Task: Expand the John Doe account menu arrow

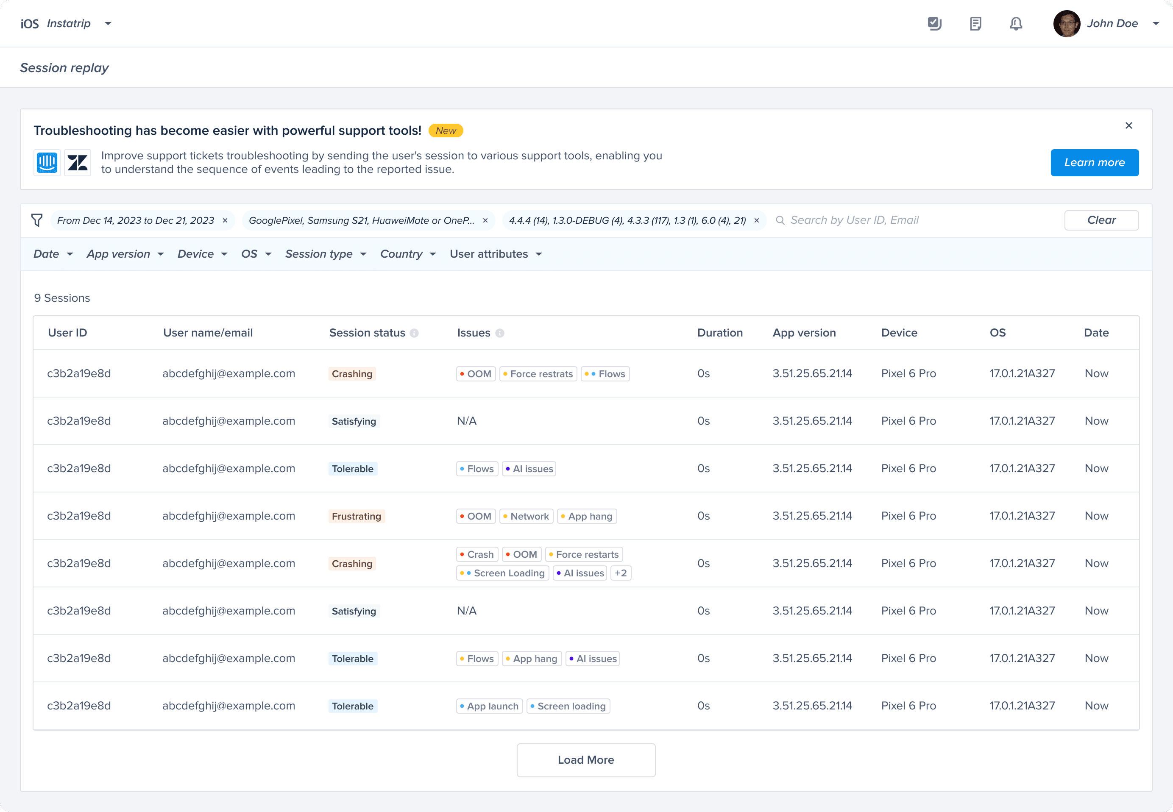Action: (x=1156, y=23)
